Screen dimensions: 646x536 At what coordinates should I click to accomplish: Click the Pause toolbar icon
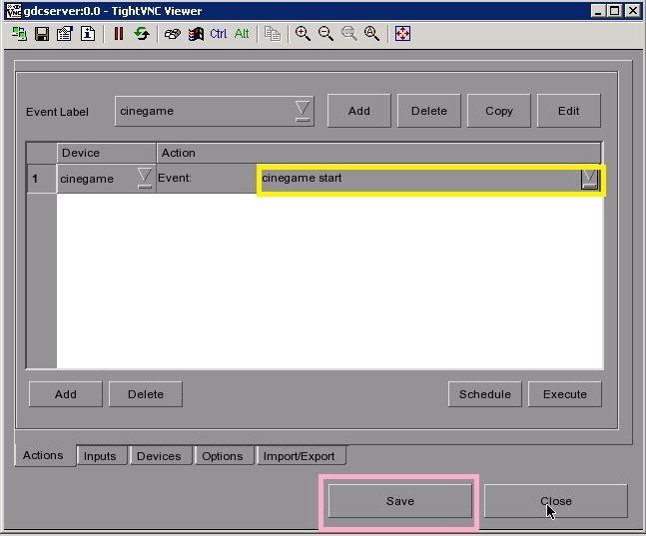[119, 33]
